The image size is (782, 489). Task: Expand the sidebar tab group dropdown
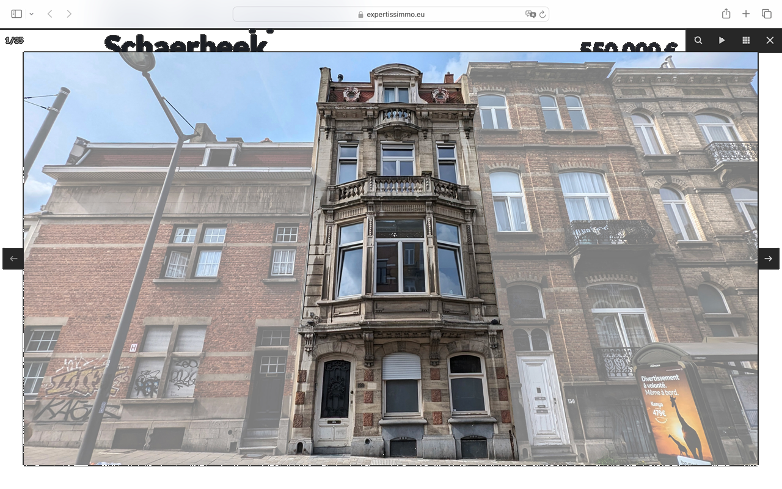(31, 14)
